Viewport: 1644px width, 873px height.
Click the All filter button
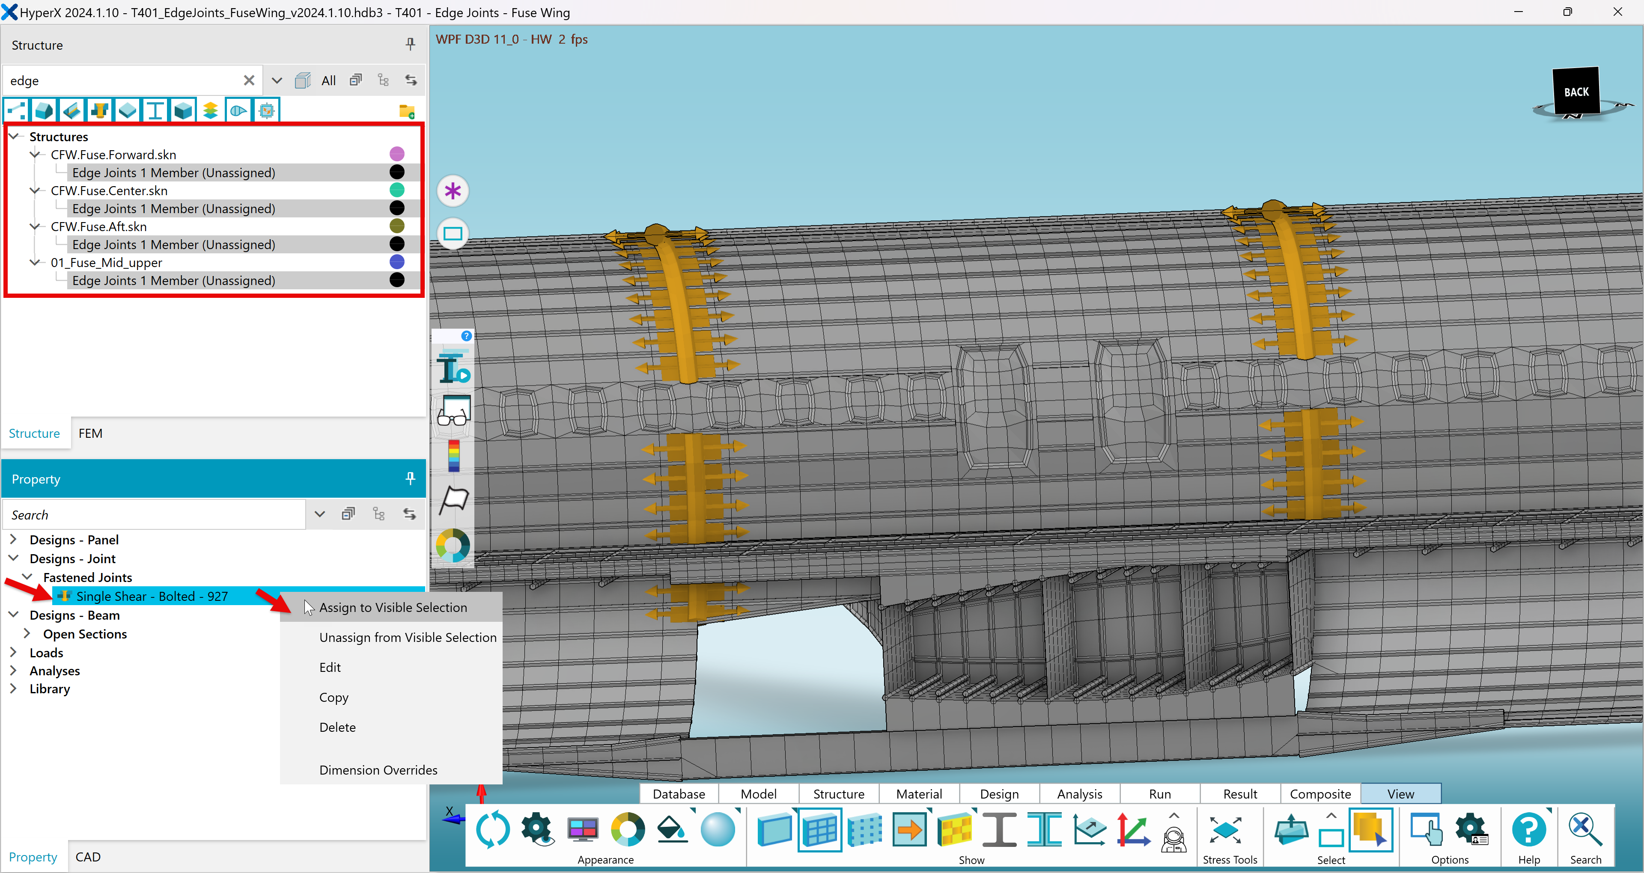click(x=329, y=80)
